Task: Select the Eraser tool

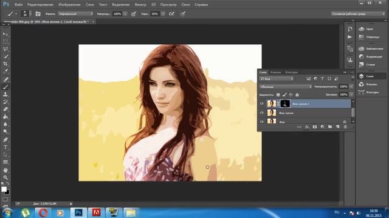Action: 5,109
